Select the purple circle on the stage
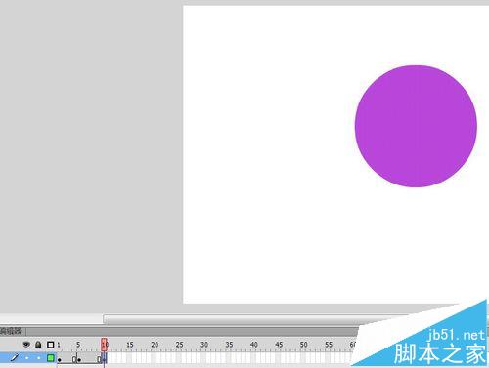The height and width of the screenshot is (368, 489). (416, 126)
